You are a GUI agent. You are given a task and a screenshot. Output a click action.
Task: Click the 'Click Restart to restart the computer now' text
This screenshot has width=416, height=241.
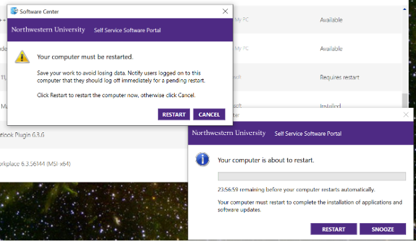[116, 95]
